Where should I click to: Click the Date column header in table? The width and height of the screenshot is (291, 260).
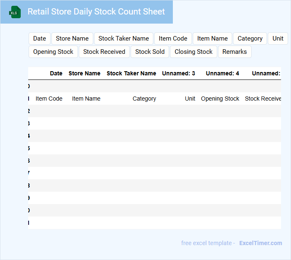pyautogui.click(x=56, y=73)
